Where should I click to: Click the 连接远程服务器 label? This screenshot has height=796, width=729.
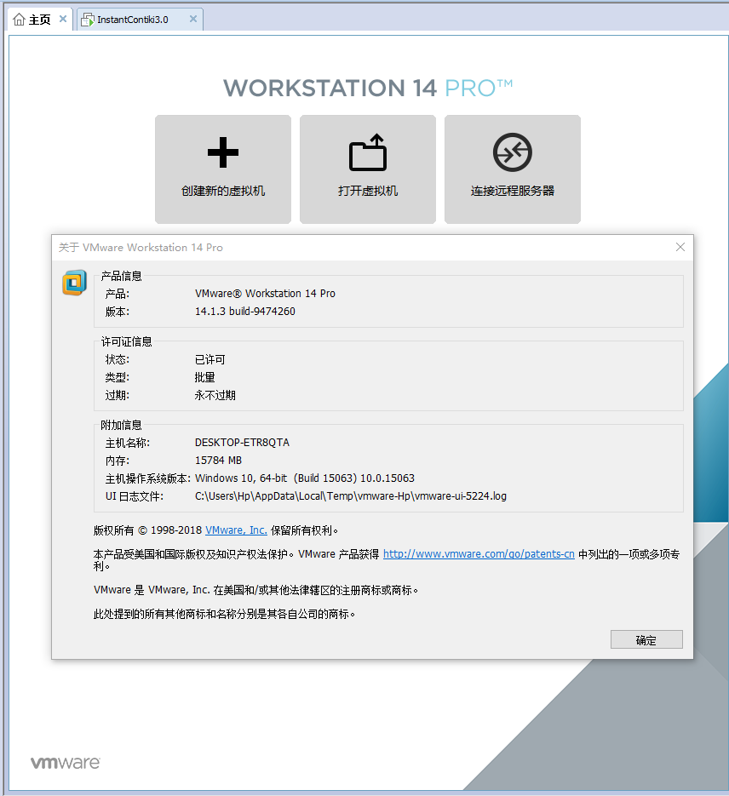[x=512, y=191]
